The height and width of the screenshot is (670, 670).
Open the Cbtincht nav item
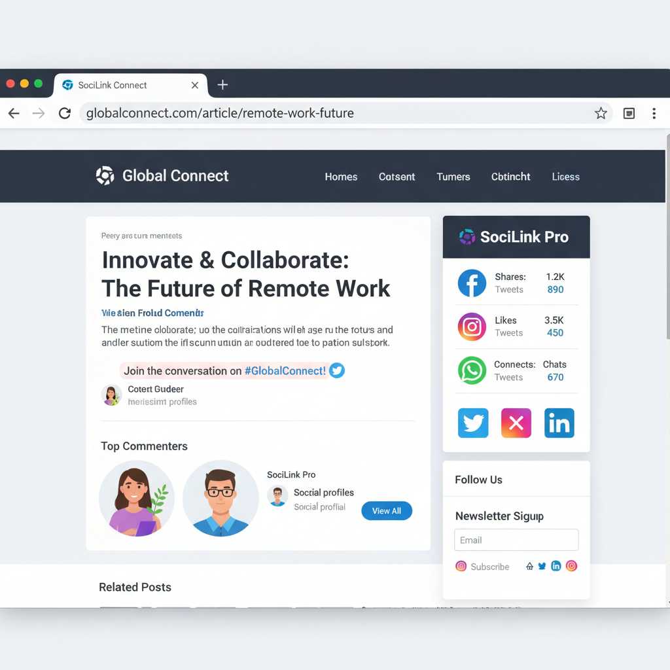[510, 177]
